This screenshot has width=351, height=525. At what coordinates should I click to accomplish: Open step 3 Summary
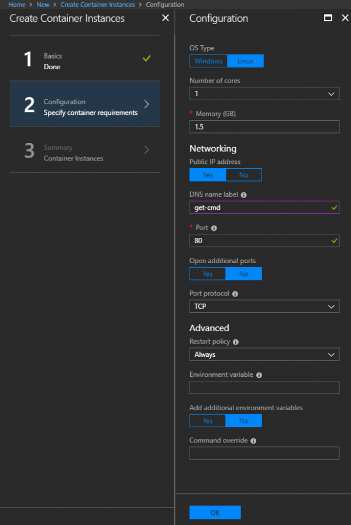[x=85, y=150]
